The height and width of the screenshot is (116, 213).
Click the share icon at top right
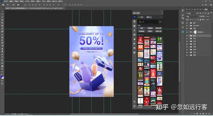(x=211, y=5)
